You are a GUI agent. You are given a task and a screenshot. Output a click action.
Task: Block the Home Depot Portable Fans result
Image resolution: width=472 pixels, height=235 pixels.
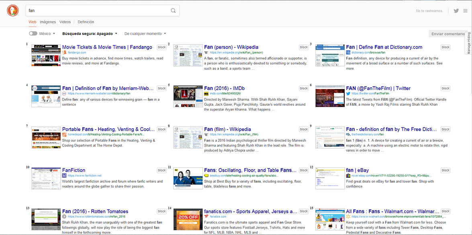161,129
